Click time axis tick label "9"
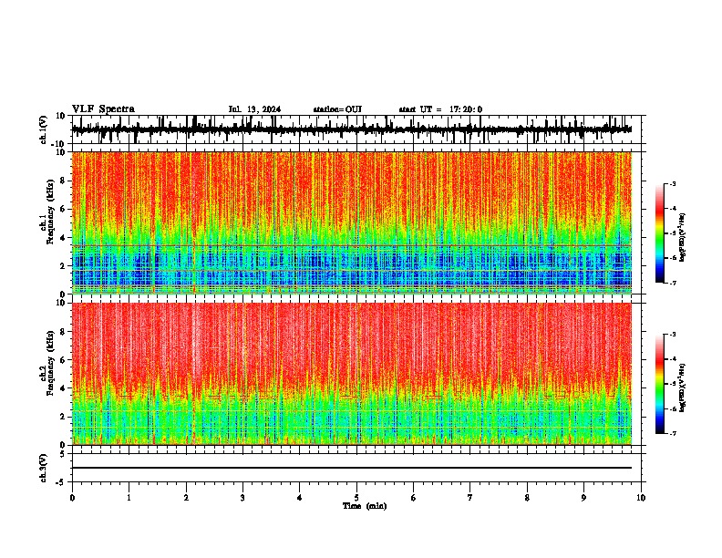722x558 pixels. click(583, 498)
